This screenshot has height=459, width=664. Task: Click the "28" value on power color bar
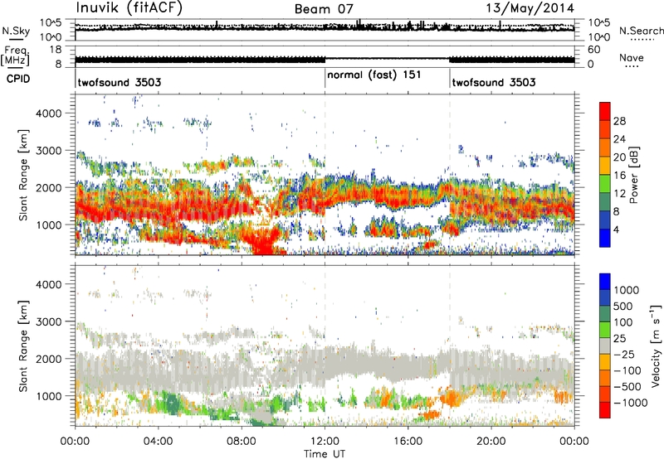[619, 121]
